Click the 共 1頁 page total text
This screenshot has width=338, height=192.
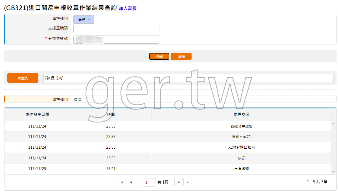(163, 182)
